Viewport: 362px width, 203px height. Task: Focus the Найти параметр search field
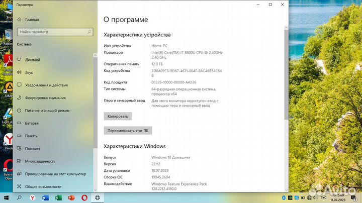[55, 32]
